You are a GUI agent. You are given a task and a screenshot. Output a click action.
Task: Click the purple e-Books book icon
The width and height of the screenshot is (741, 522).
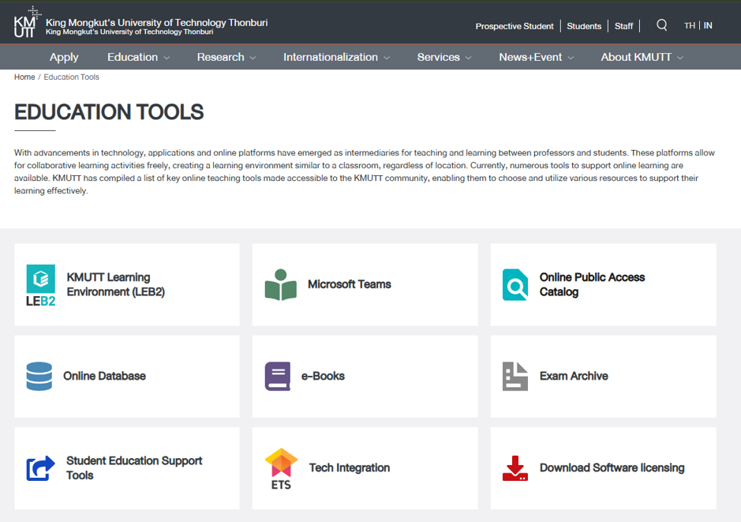pos(278,377)
